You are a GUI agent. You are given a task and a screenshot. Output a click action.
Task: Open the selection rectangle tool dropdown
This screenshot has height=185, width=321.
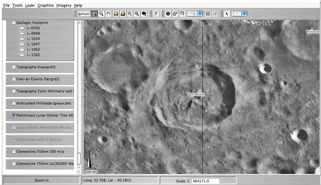(x=200, y=14)
